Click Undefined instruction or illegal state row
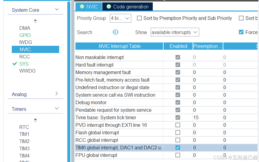This screenshot has width=259, height=162. pyautogui.click(x=166, y=87)
